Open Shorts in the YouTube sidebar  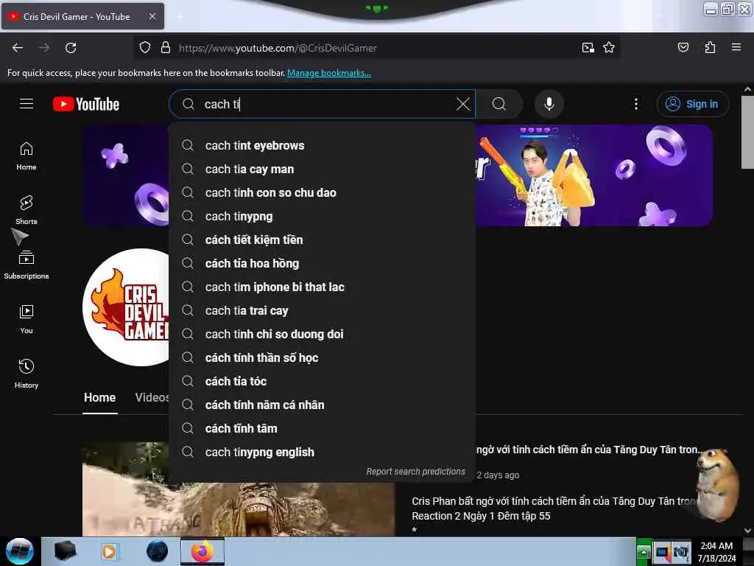[27, 210]
